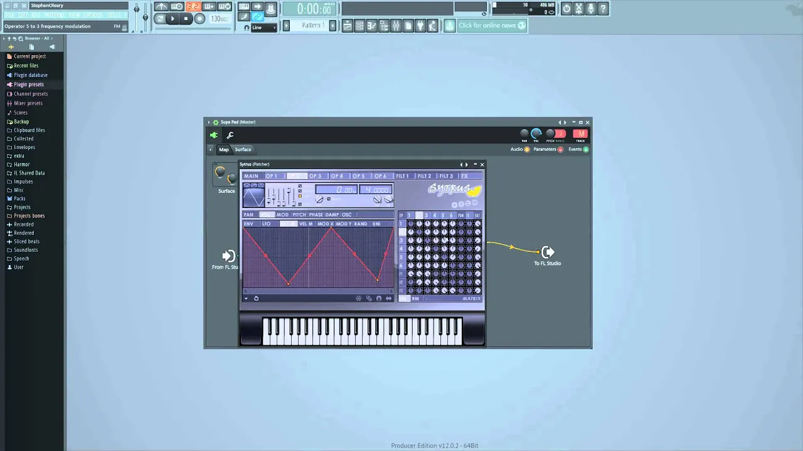Select the PITCH envelope target in Sytrus
Screen dimensions: 803x451
coord(299,215)
